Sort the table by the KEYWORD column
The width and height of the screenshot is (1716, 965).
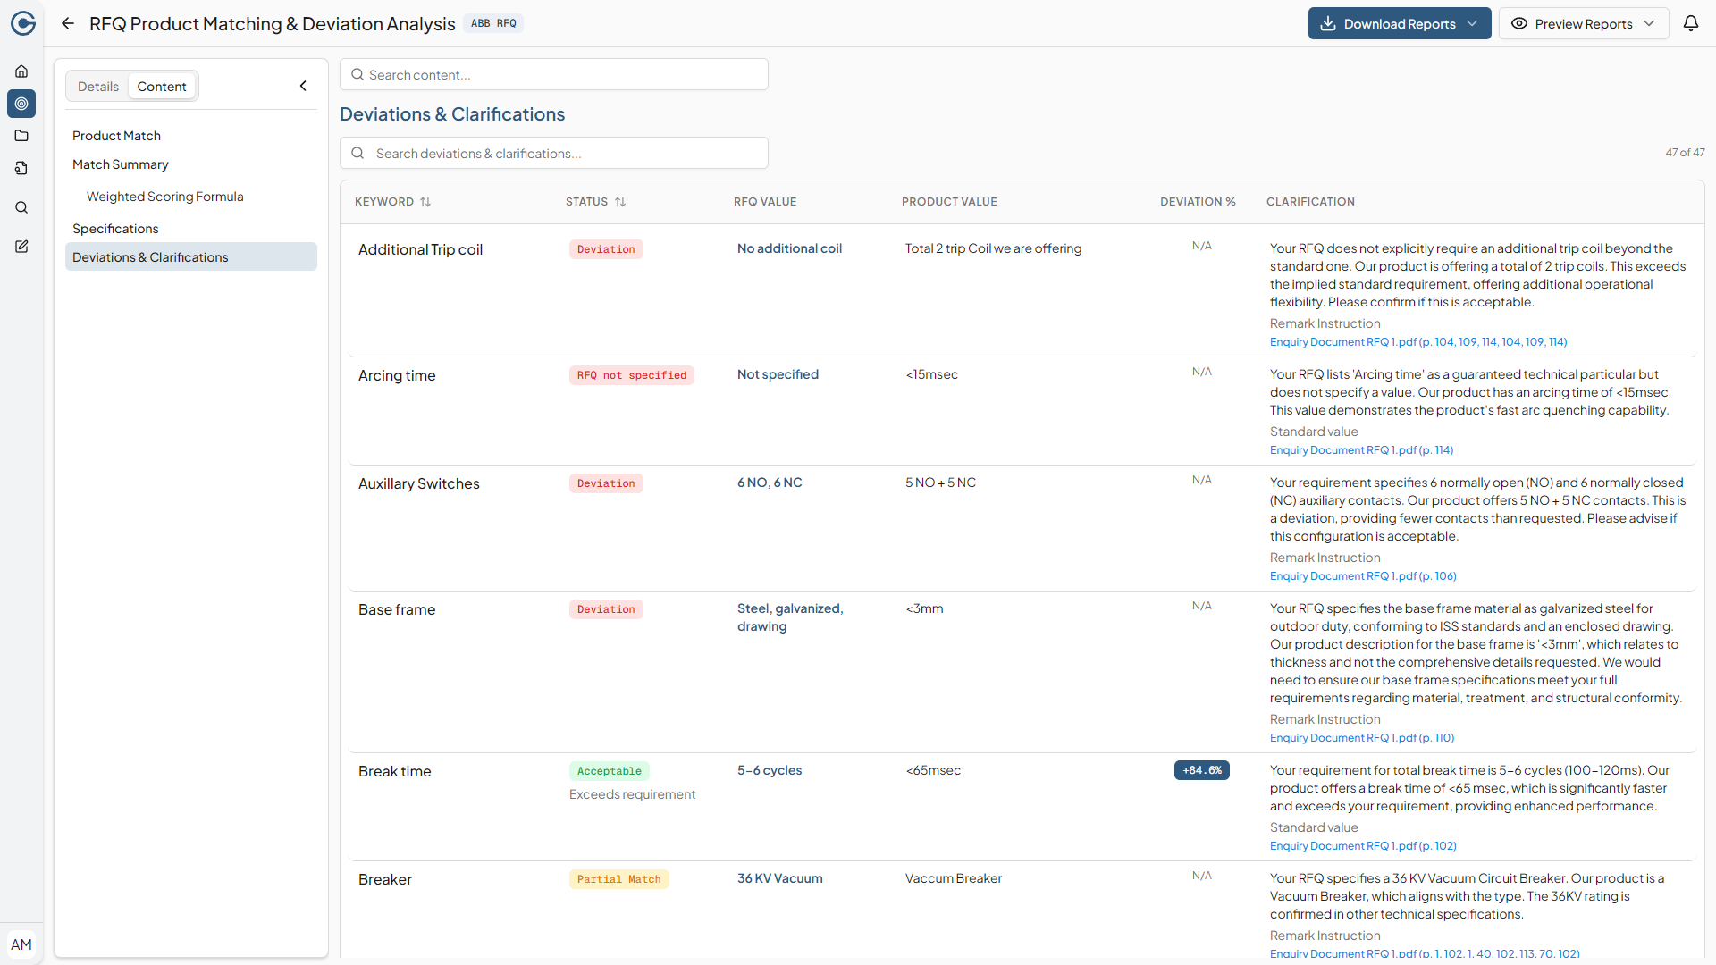pos(424,202)
